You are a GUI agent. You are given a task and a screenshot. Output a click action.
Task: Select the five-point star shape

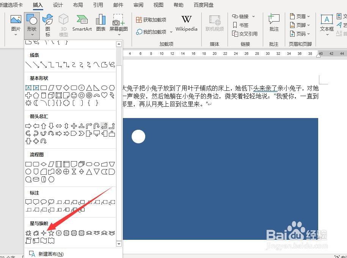point(51,233)
